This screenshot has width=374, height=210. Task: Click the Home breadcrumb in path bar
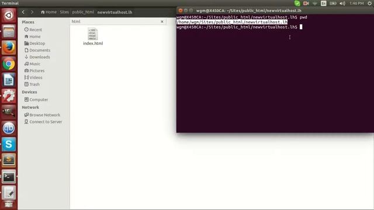[x=49, y=12]
